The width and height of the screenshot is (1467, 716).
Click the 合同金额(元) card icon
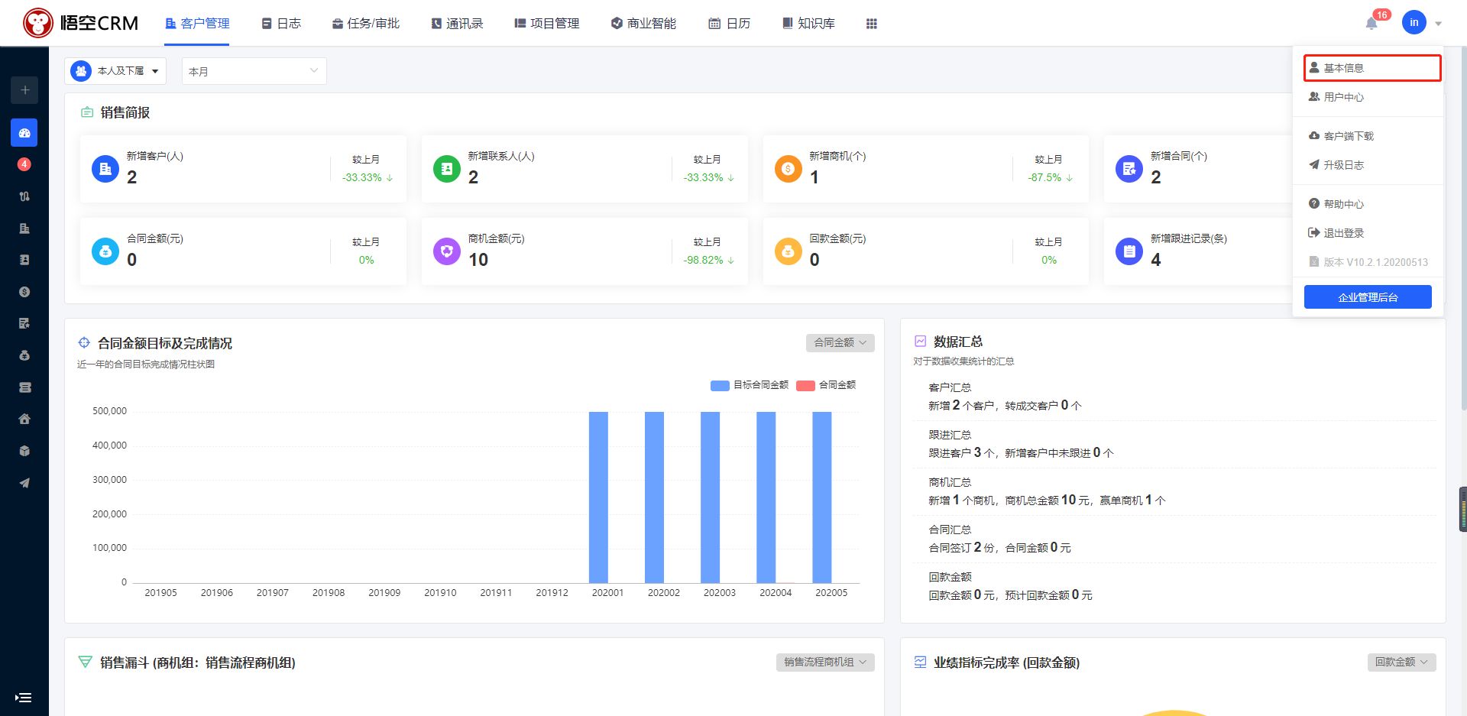[105, 251]
